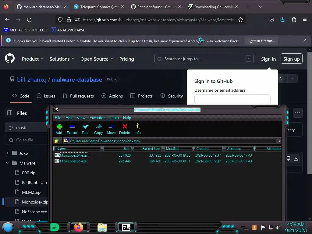The width and height of the screenshot is (312, 234).
Task: Run the Test tool in 7-Zip
Action: (85, 129)
